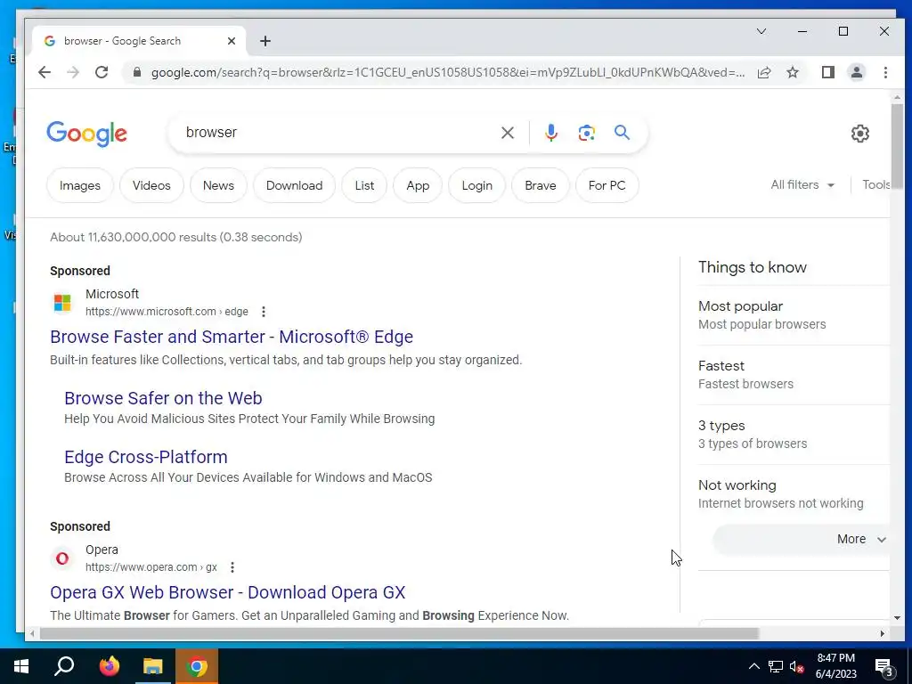Click the Chrome taskbar icon

[x=197, y=666]
